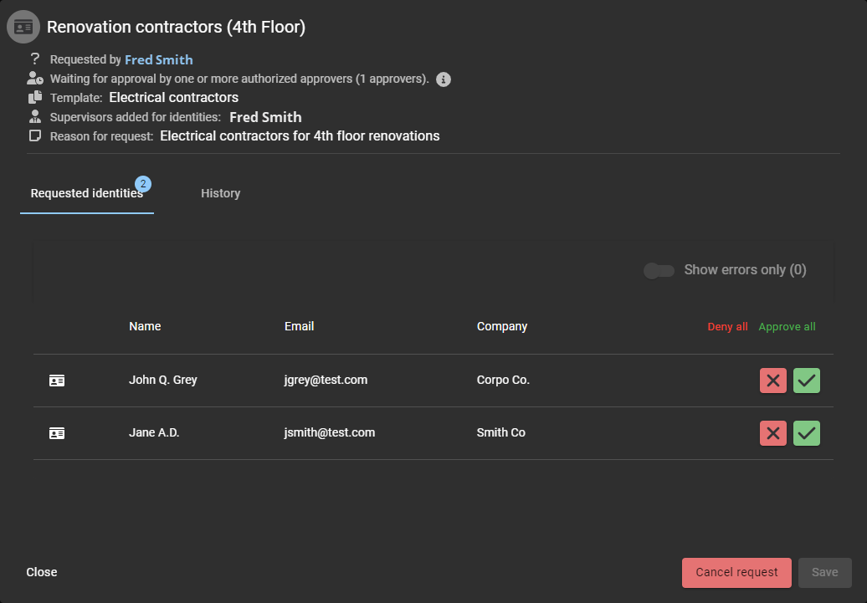867x603 pixels.
Task: Open Fred Smith requester profile link
Action: 158,59
